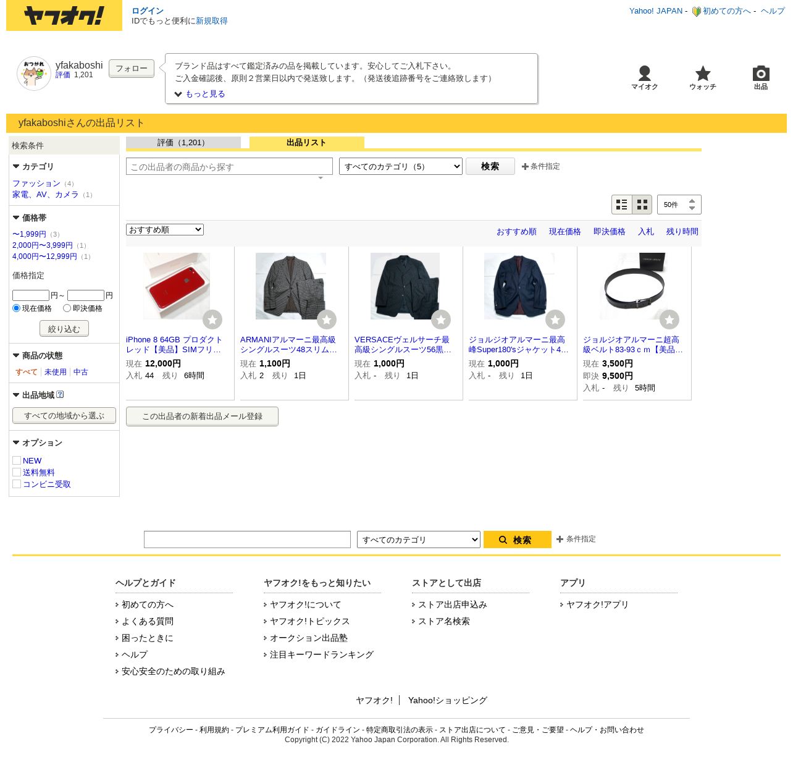Click the gray 検索 button
Image resolution: width=793 pixels, height=757 pixels.
pos(490,166)
